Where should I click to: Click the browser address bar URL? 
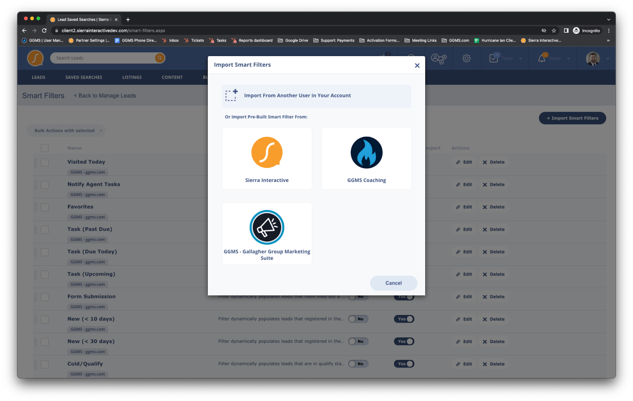(x=113, y=30)
